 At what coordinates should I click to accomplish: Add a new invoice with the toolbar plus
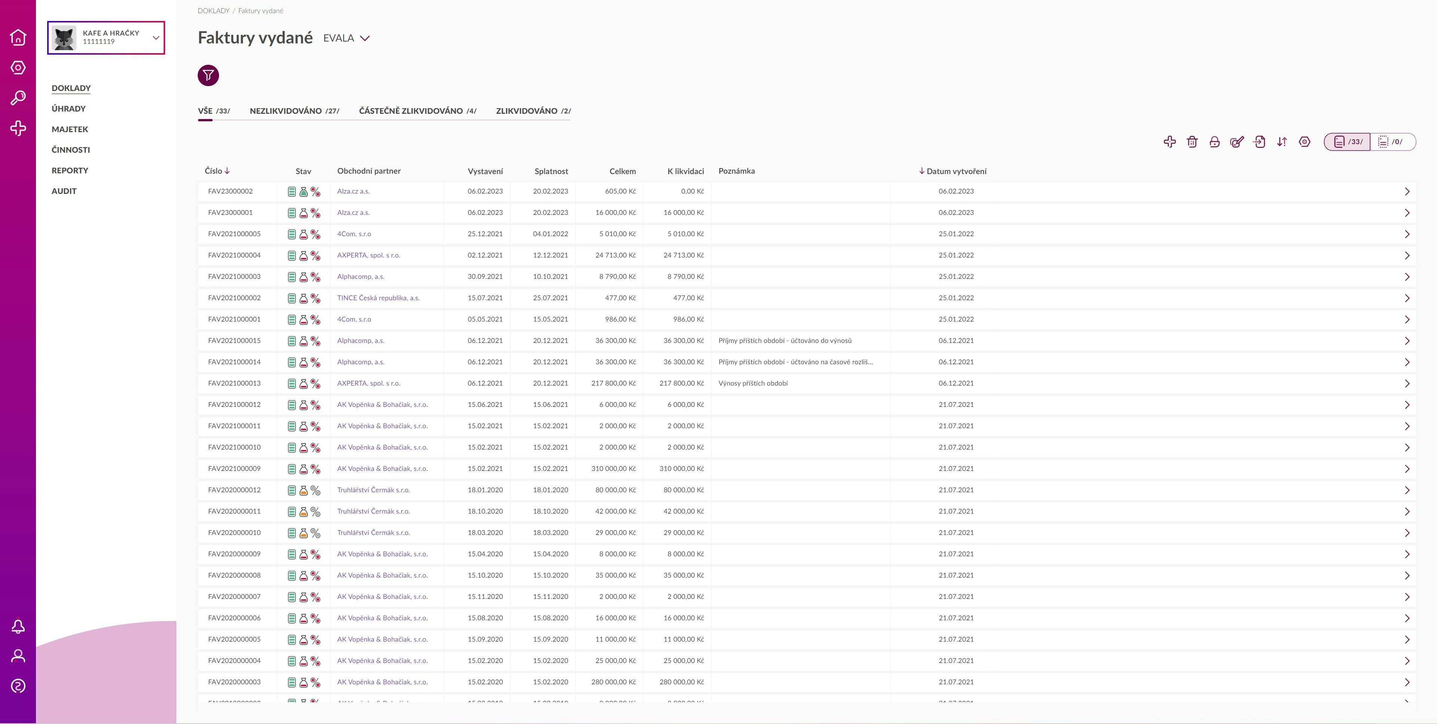tap(1170, 142)
